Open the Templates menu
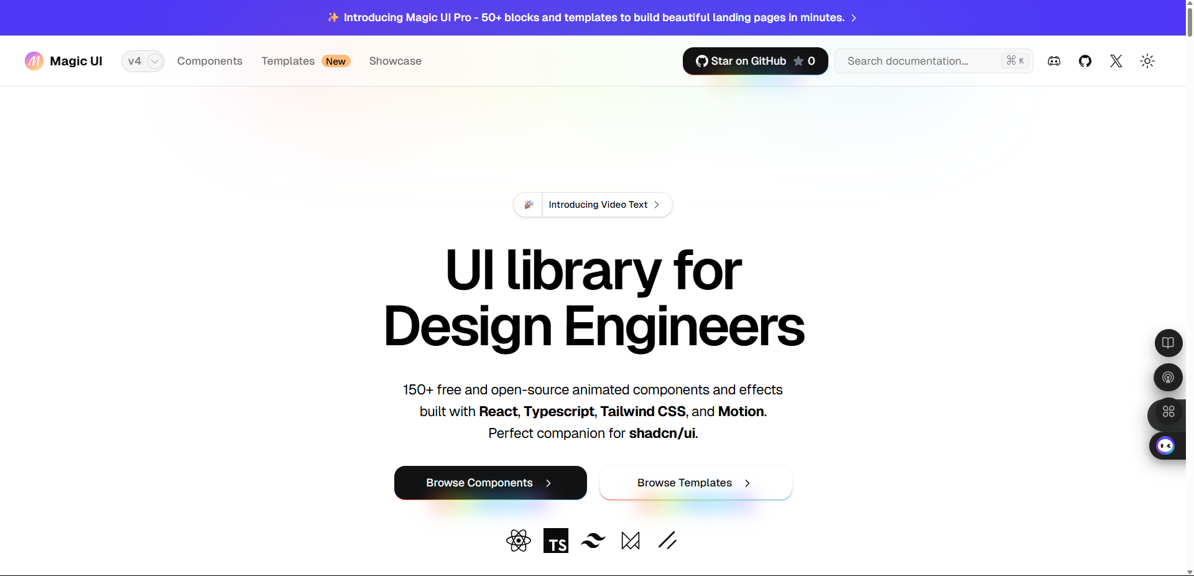 [x=287, y=61]
